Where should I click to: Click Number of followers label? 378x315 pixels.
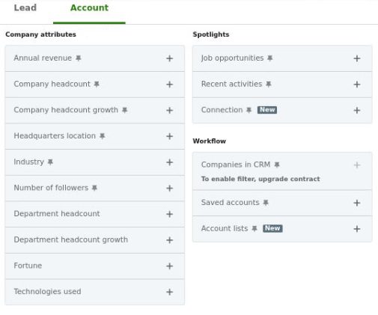(x=51, y=188)
